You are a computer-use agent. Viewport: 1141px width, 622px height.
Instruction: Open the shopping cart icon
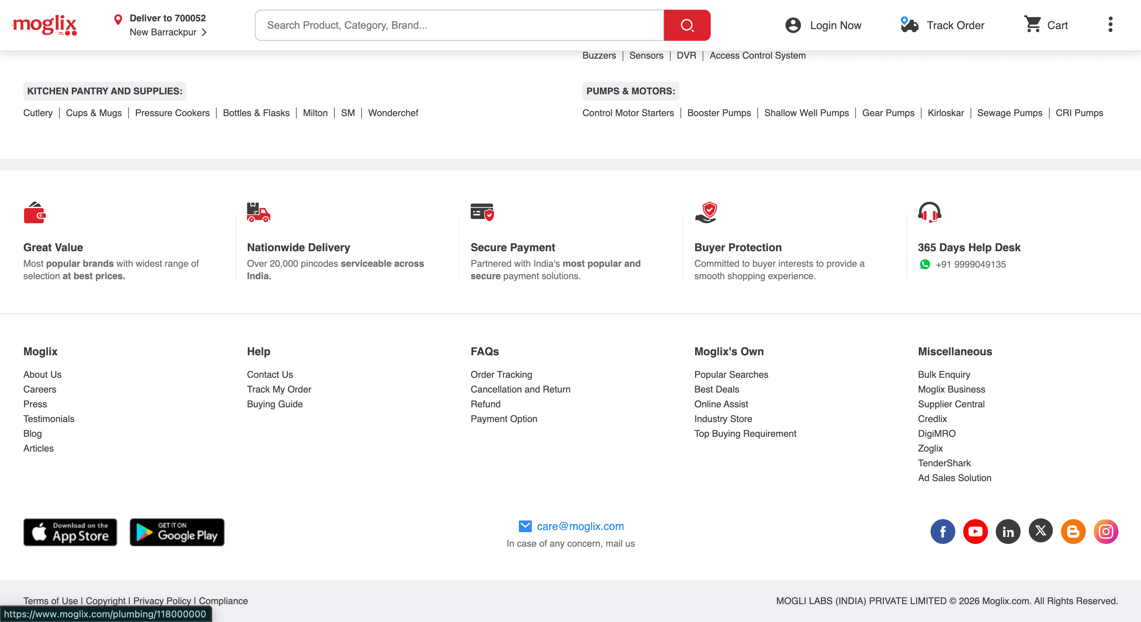point(1033,24)
